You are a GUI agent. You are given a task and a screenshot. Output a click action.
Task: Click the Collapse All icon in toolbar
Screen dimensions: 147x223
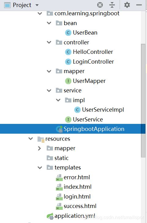112,5
